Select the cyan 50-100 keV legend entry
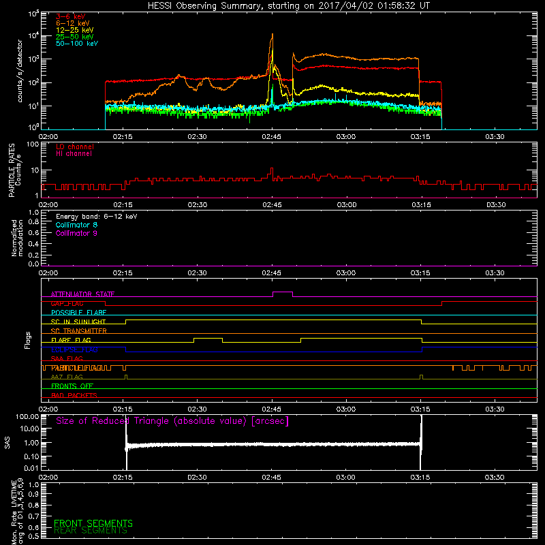Image resolution: width=545 pixels, height=545 pixels. click(77, 44)
